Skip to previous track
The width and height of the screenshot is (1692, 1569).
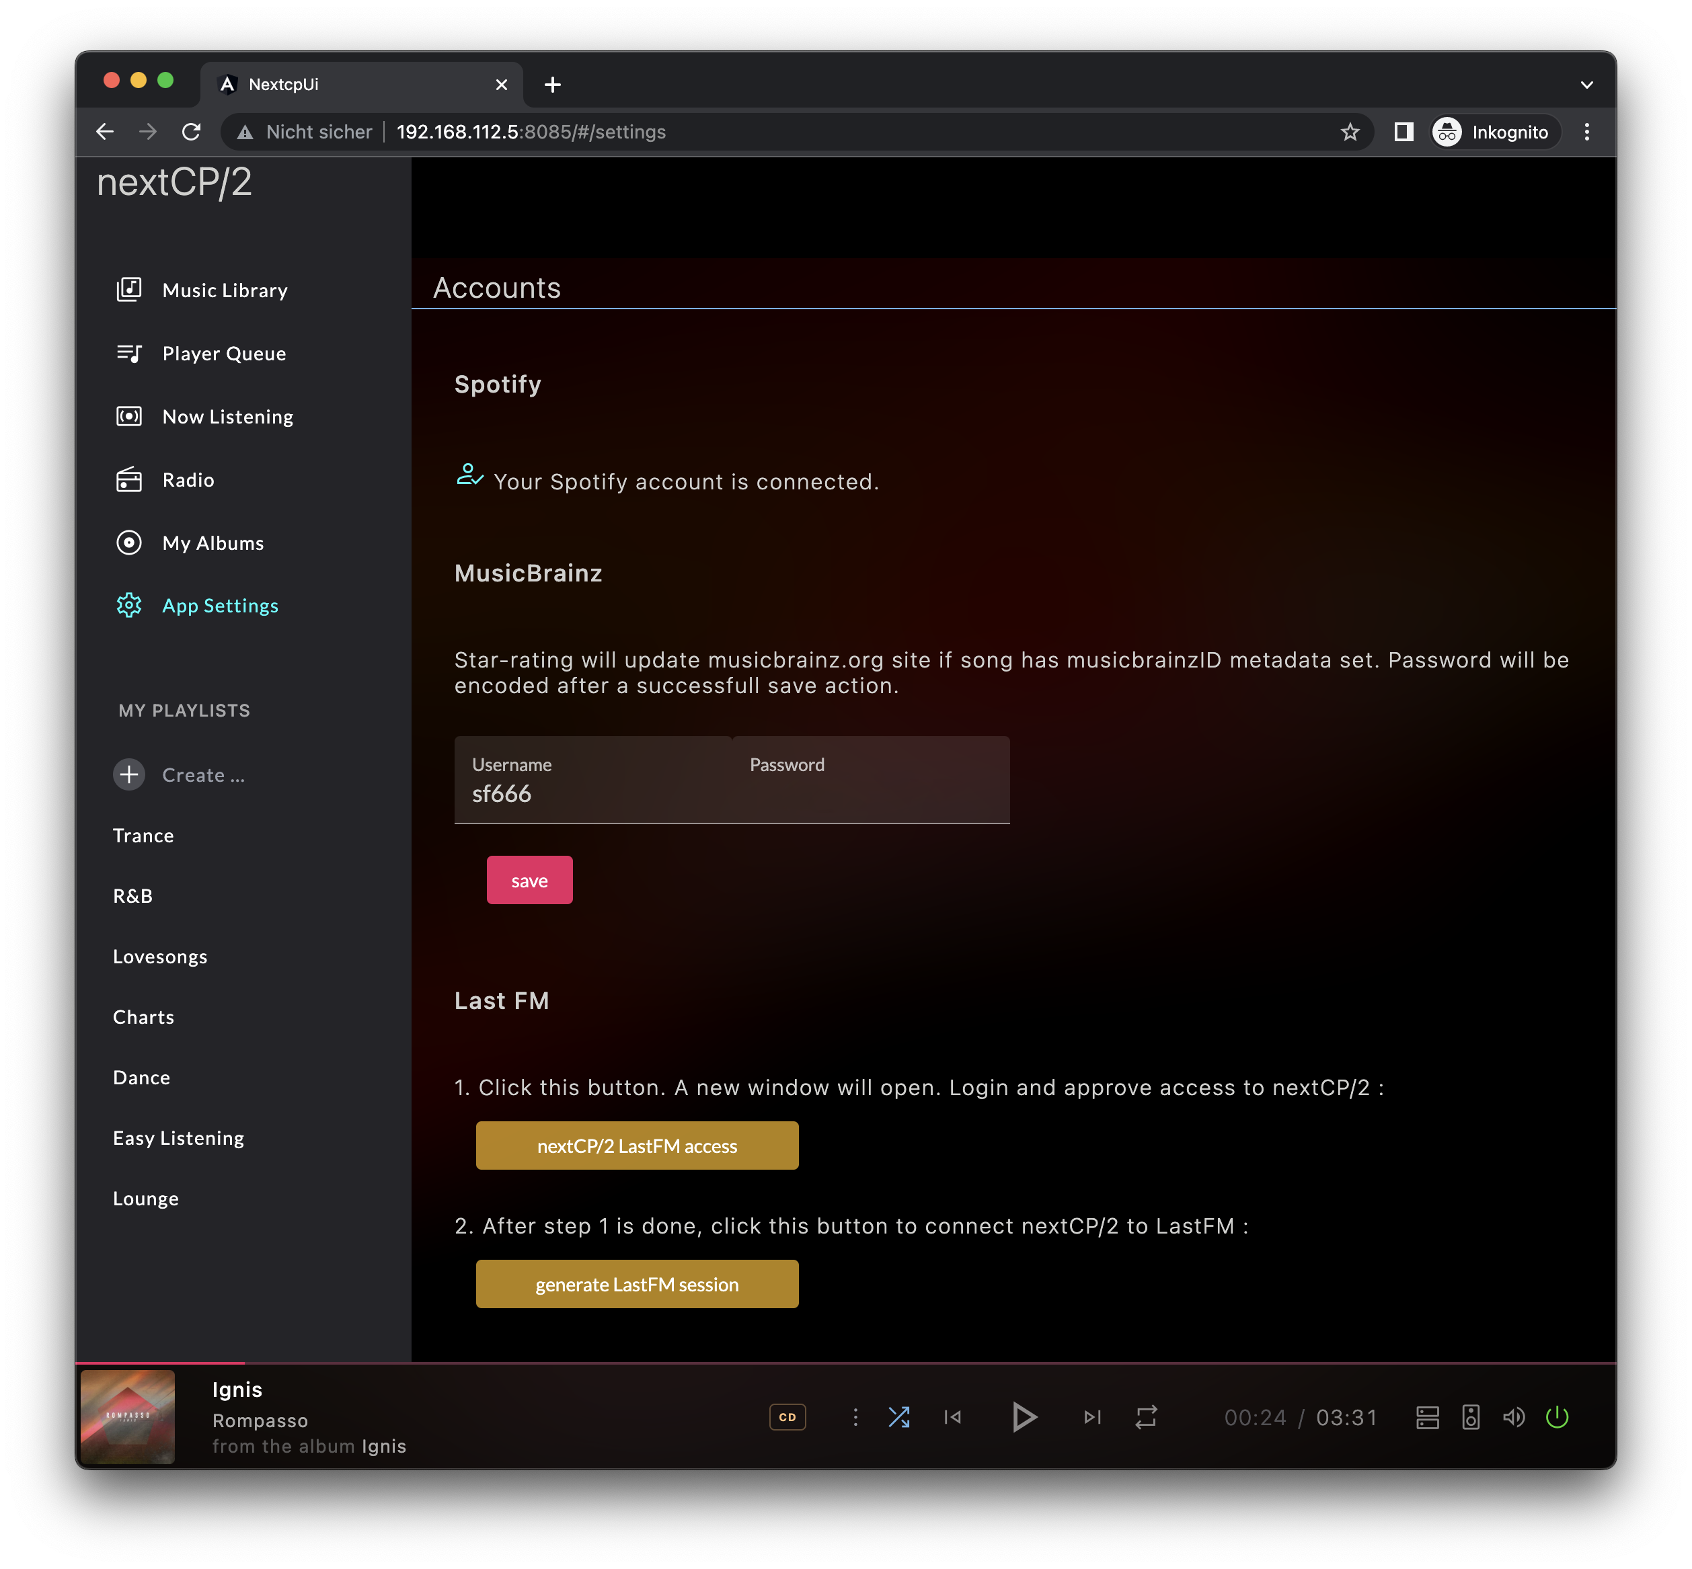953,1417
